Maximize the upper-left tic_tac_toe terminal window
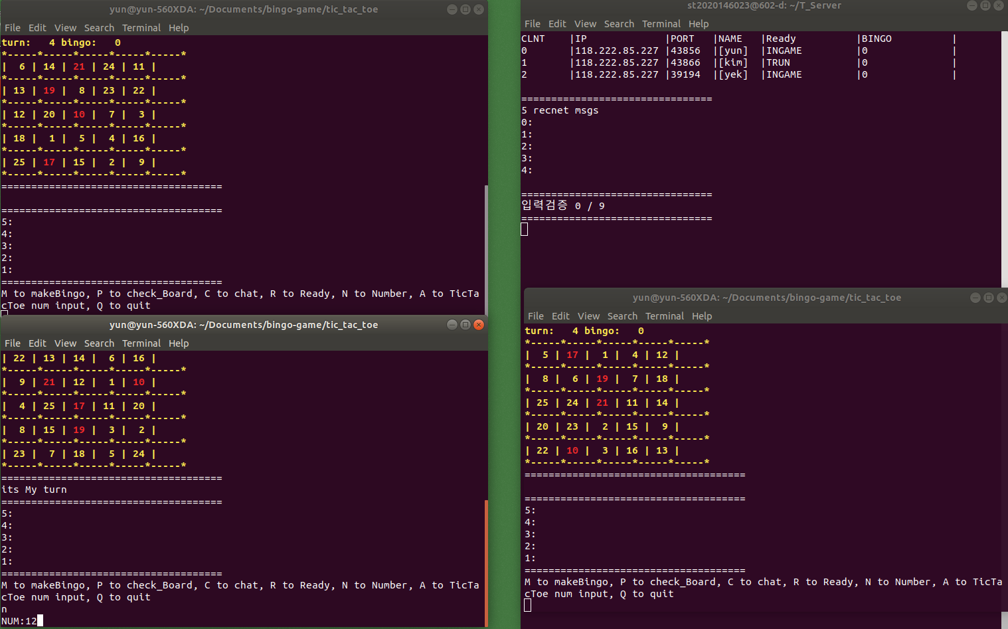Viewport: 1008px width, 629px height. (465, 9)
